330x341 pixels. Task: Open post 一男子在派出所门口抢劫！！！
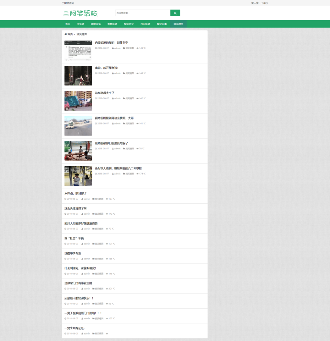click(x=83, y=313)
